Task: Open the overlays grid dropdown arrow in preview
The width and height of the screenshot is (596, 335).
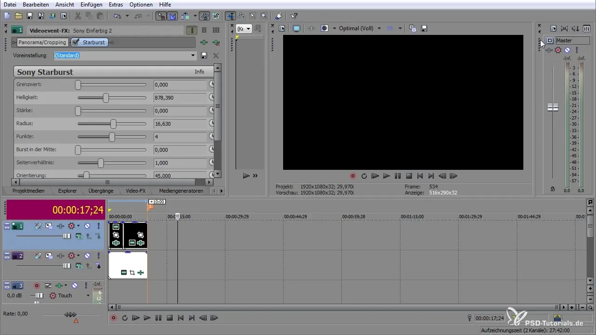Action: pos(400,28)
